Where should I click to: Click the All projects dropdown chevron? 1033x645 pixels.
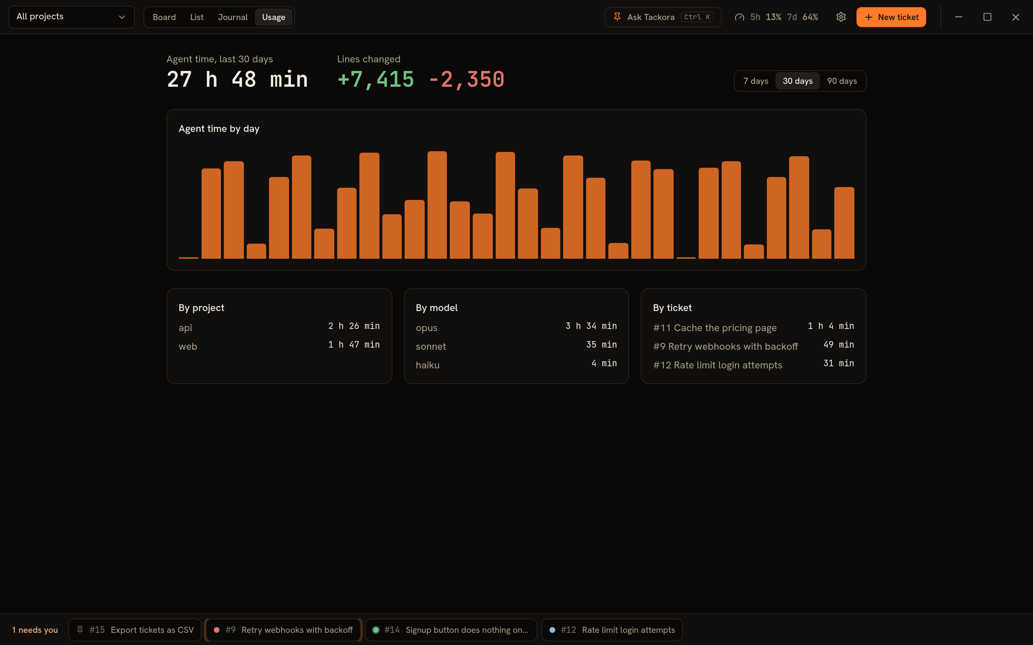tap(122, 17)
